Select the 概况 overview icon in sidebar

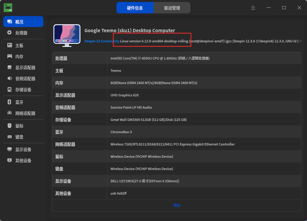10,21
